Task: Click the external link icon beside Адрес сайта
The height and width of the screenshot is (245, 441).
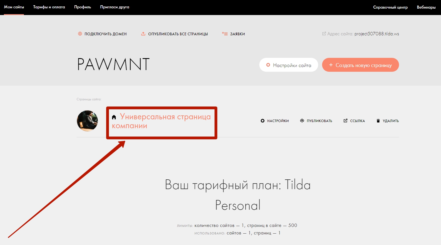Action: pos(324,34)
